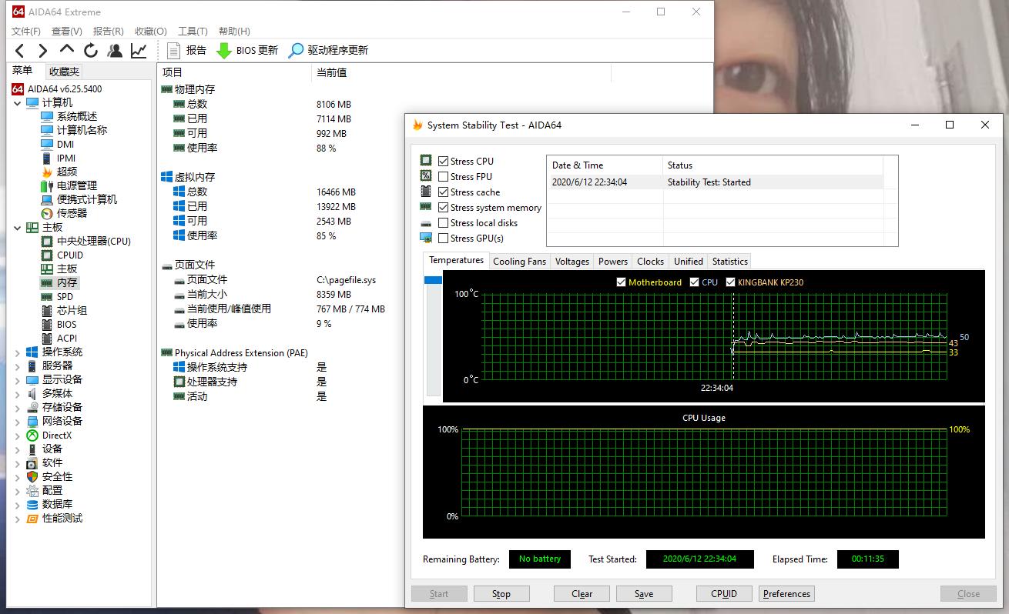Screen dimensions: 1009x614
Task: Select the 传感器 sensor item in tree
Action: (x=71, y=213)
